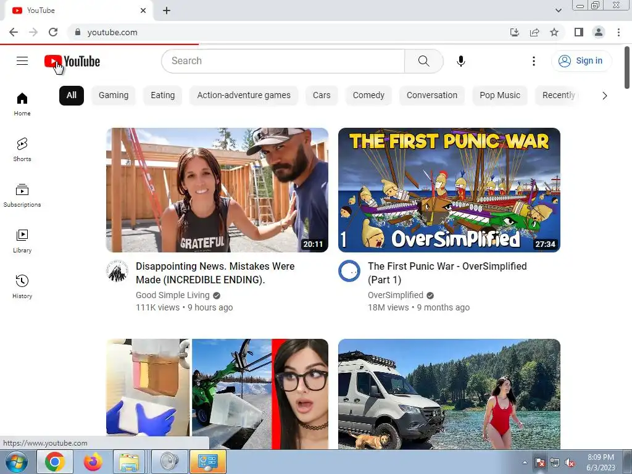Reload the page
This screenshot has width=632, height=474.
coord(53,32)
